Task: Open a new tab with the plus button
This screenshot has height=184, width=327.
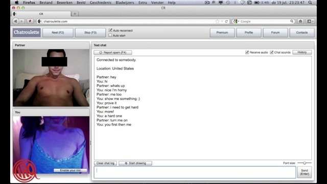Action: 75,14
